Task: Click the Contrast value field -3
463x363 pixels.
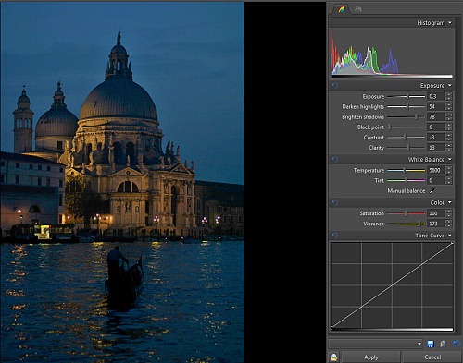Action: (x=436, y=138)
